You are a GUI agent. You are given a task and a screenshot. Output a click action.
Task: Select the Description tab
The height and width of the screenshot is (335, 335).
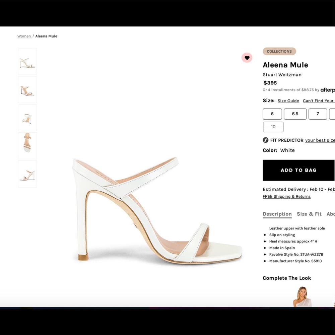point(277,214)
